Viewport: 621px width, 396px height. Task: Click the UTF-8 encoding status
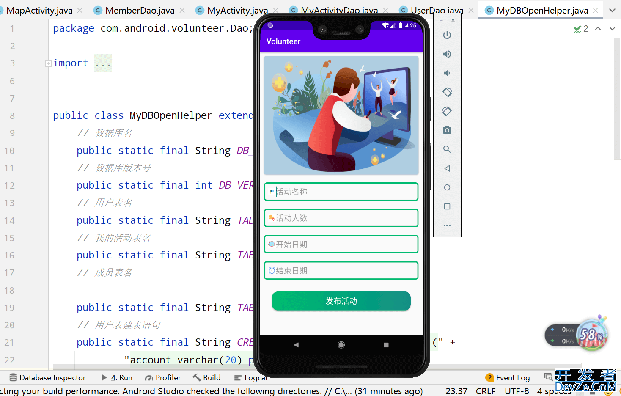pyautogui.click(x=517, y=391)
